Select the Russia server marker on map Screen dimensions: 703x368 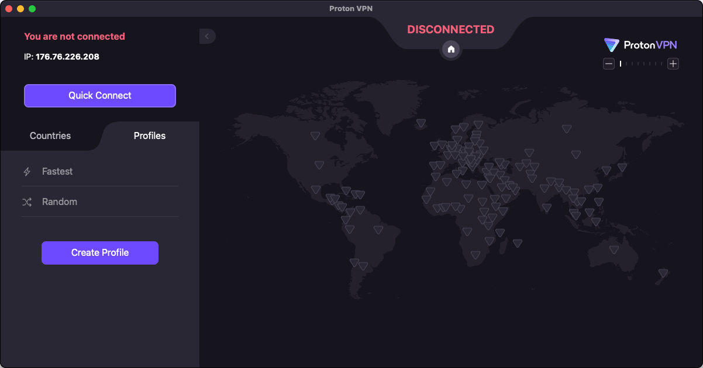pyautogui.click(x=566, y=129)
